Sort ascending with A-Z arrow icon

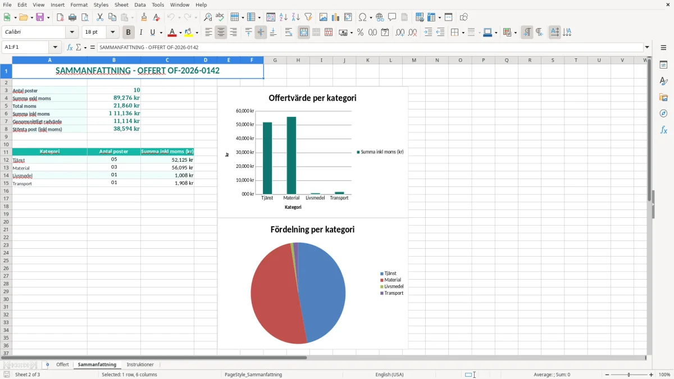[x=283, y=17]
